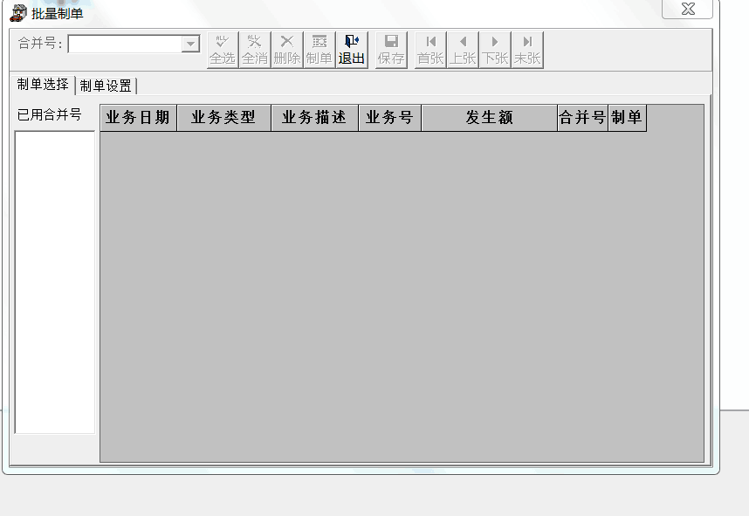
Task: Switch to the 制单选择 tab
Action: pos(43,85)
